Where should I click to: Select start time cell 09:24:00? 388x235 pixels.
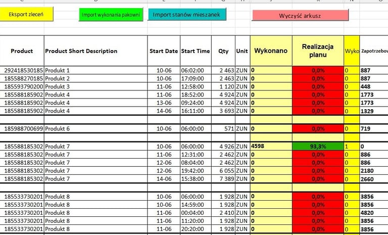[x=196, y=103]
